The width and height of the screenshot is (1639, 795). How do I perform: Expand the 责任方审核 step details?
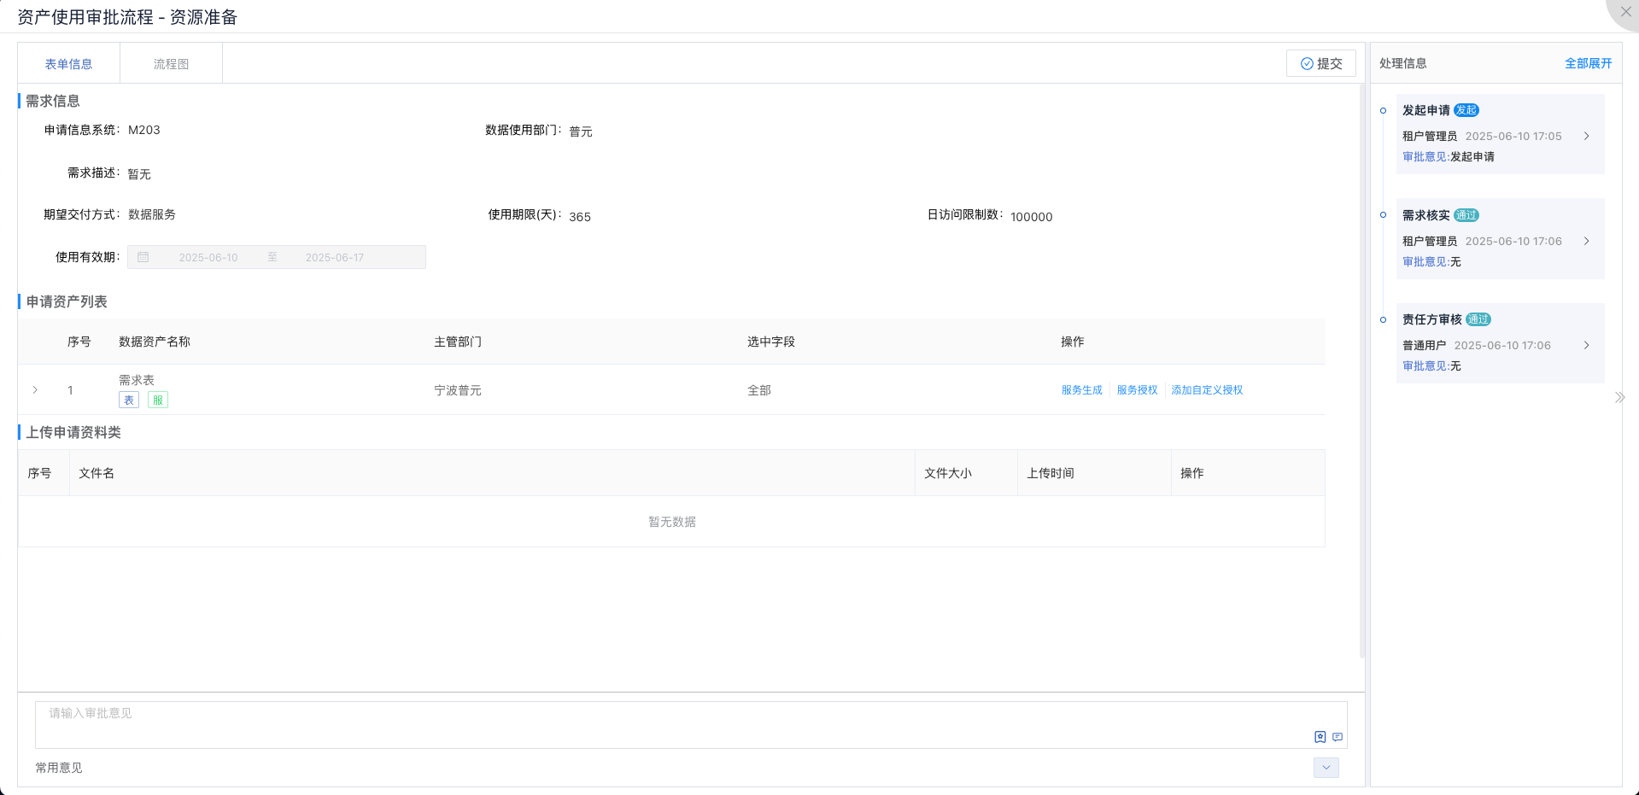click(1586, 346)
